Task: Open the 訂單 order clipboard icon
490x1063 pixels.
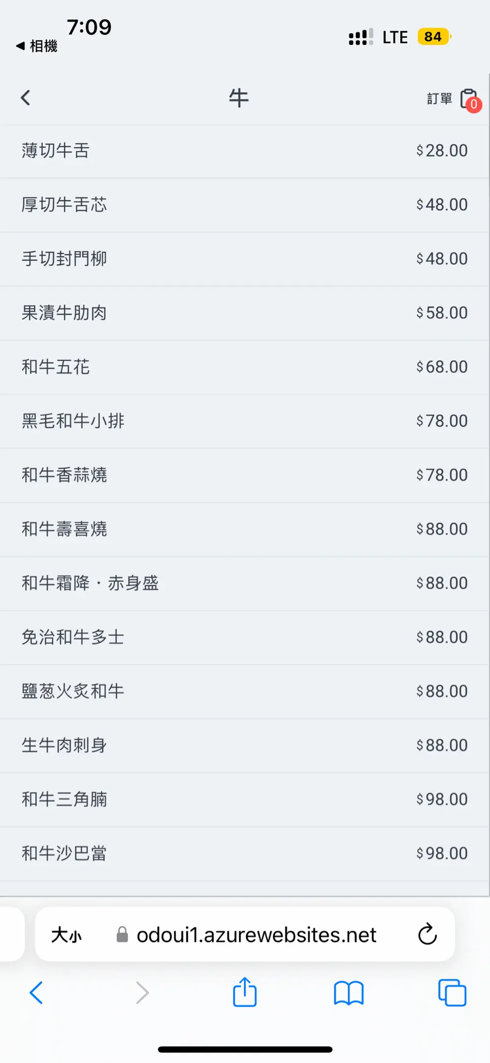Action: point(468,99)
